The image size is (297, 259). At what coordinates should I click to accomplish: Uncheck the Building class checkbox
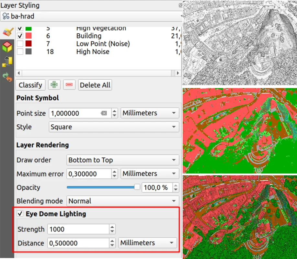20,36
